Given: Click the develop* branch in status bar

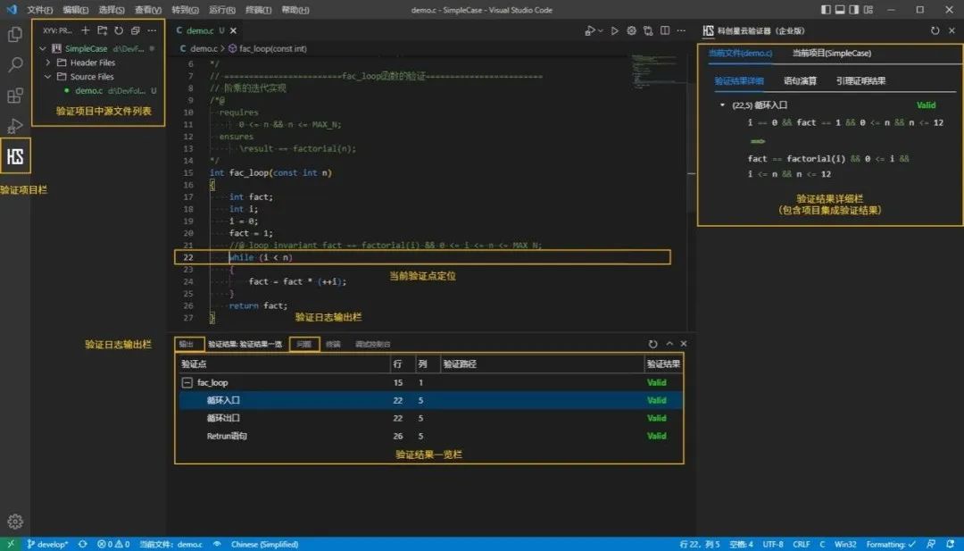Looking at the screenshot, I should point(46,544).
